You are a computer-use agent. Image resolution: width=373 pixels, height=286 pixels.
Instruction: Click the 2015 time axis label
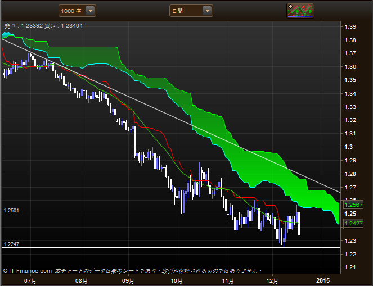coord(323,280)
